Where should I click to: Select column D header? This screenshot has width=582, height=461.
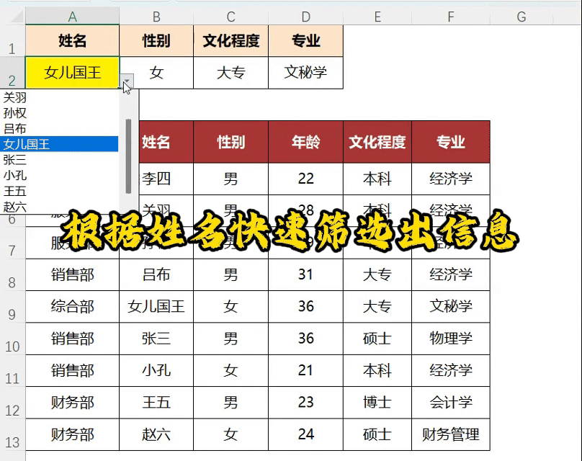(306, 17)
